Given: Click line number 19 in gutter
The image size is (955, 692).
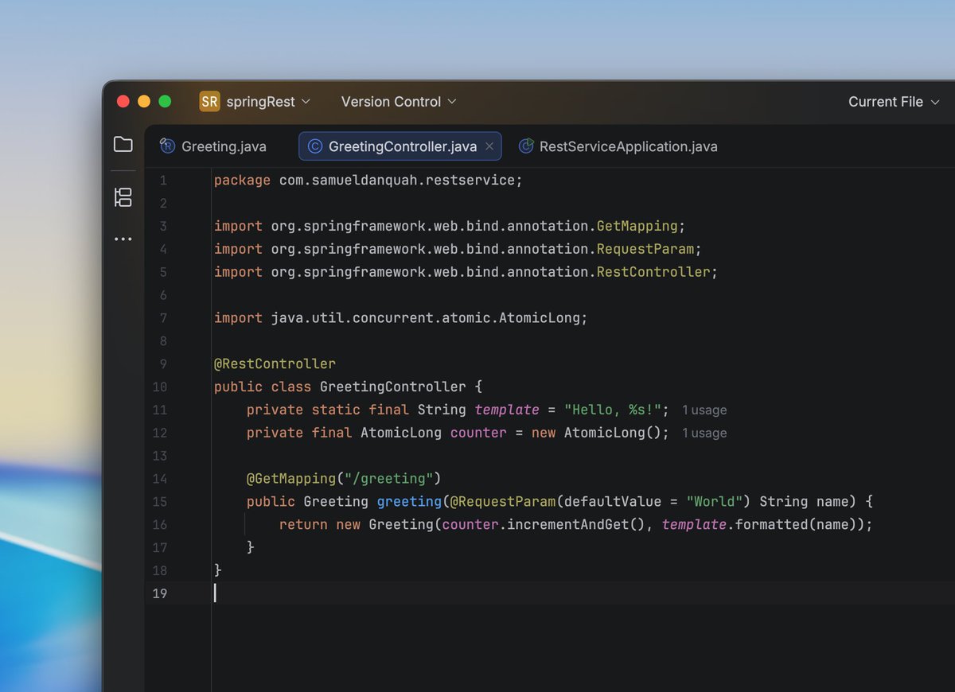Looking at the screenshot, I should pos(159,593).
